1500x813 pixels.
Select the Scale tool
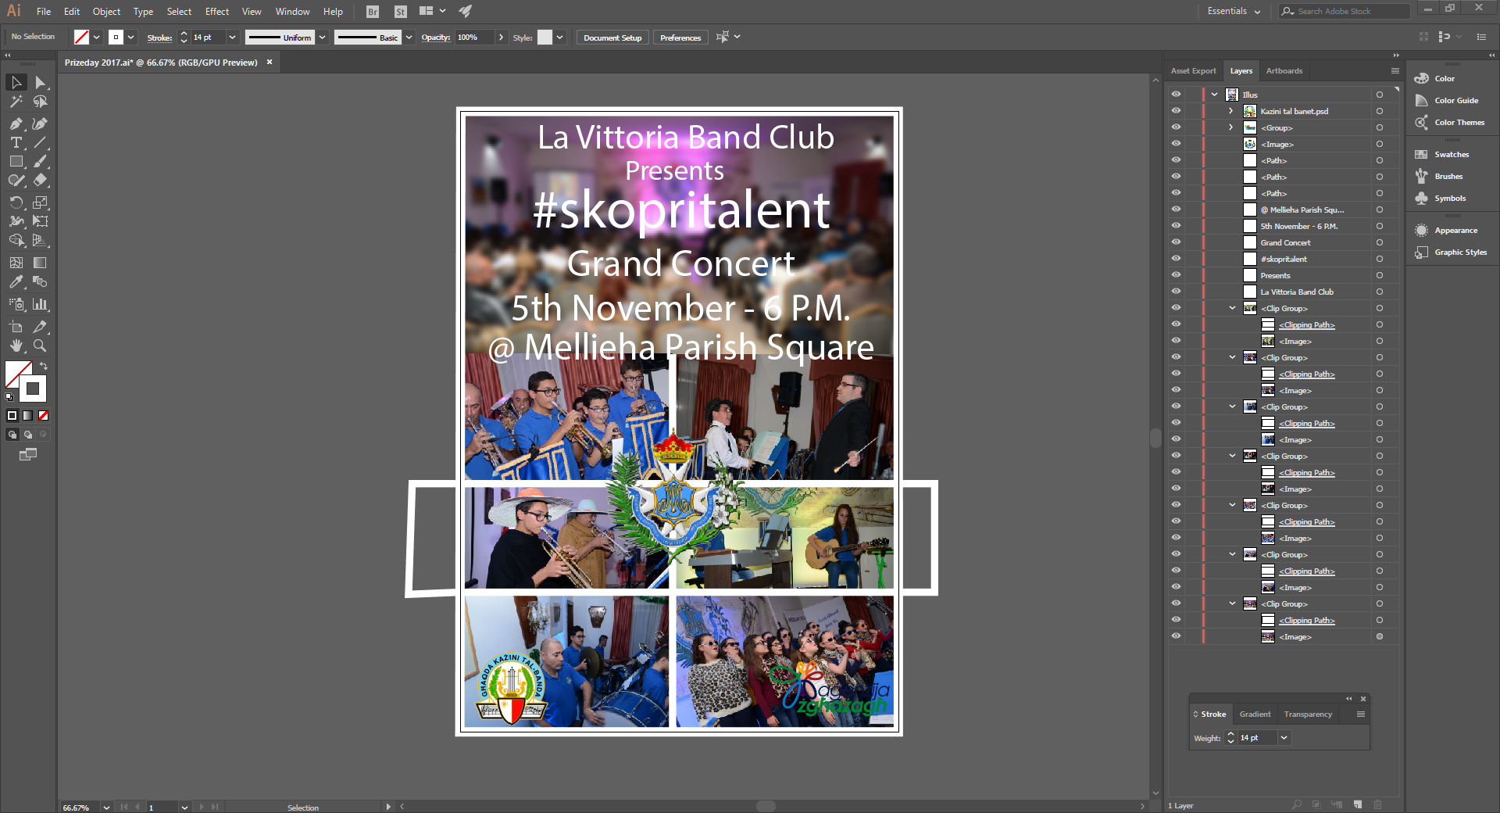point(40,202)
